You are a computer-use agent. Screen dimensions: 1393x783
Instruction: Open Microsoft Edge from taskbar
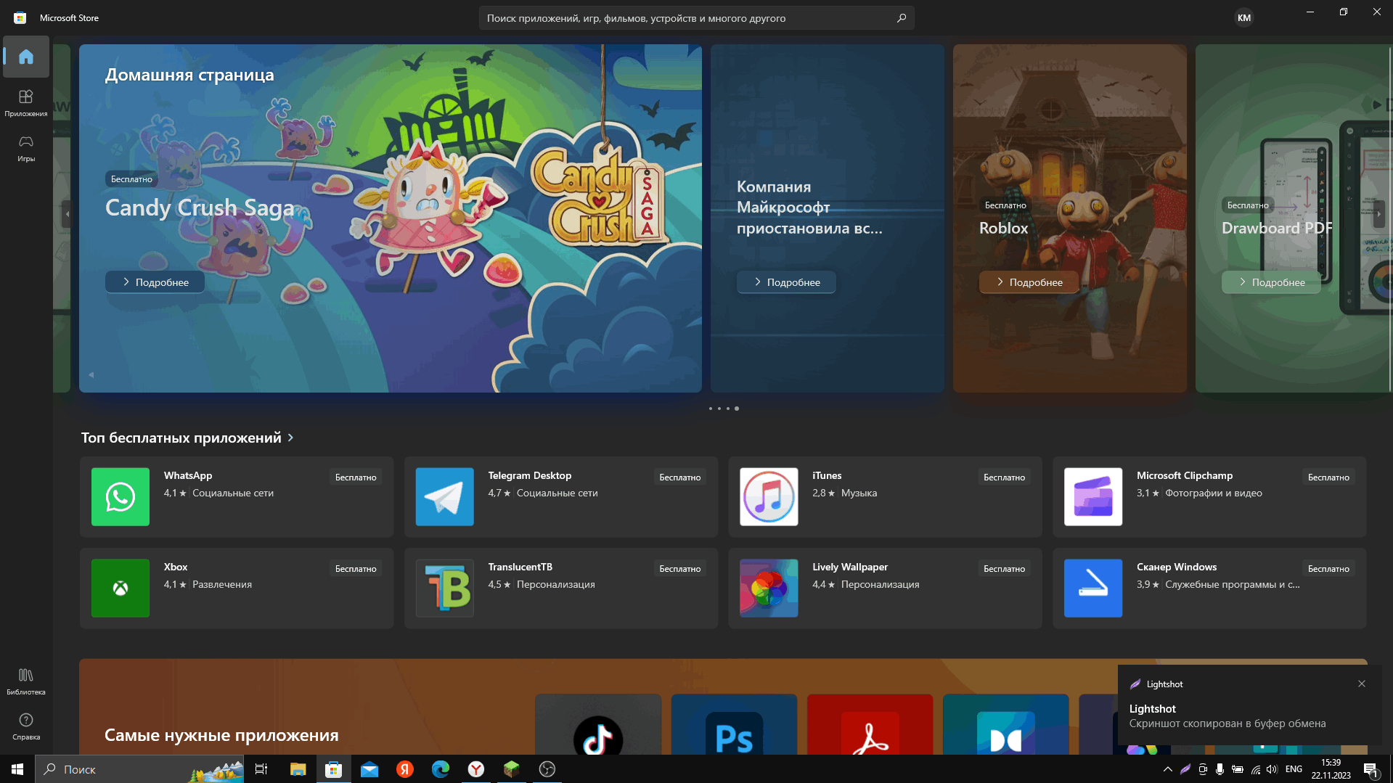click(441, 769)
